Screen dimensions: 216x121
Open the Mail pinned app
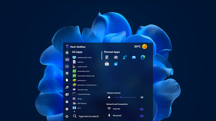134,57
